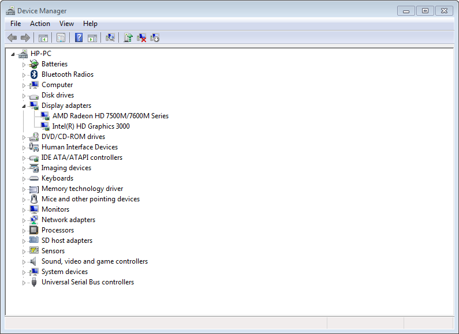Screen dimensions: 459x334
Task: Click the DVD/CD-ROM drives icon
Action: coord(34,137)
